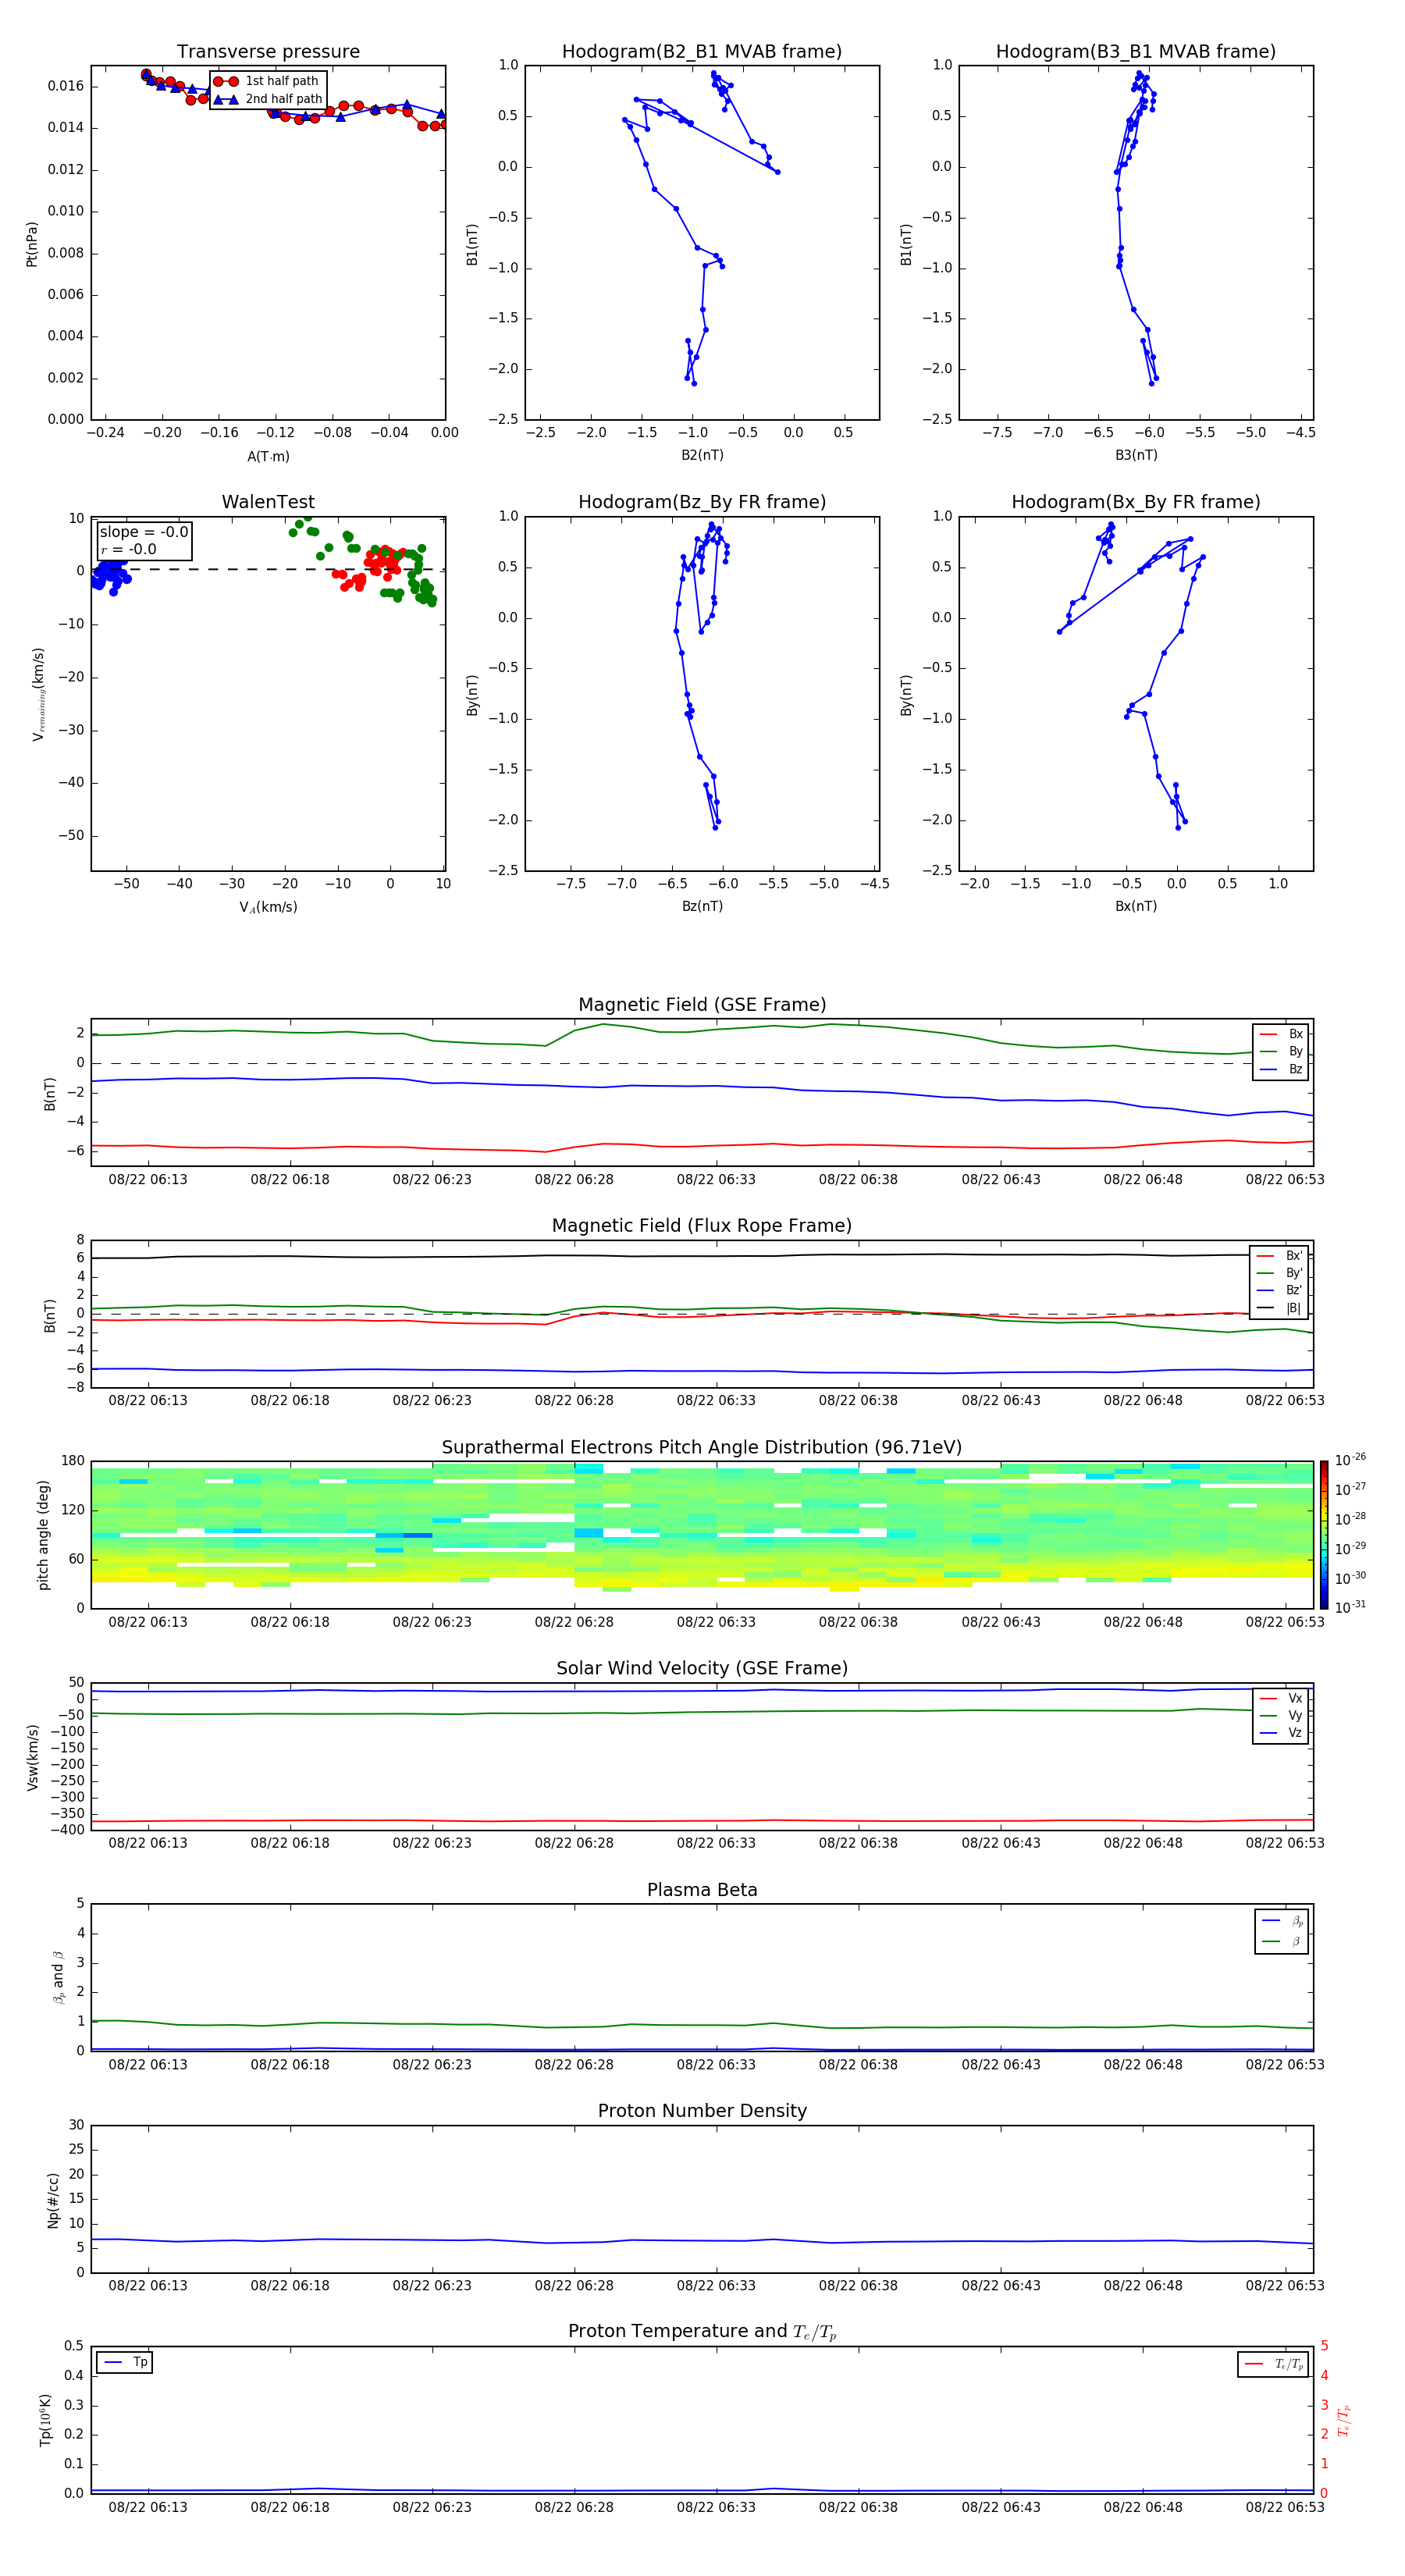Click the '08/22 06:28' tick under GSE magnetic field
Image resolution: width=1405 pixels, height=2576 pixels.
[574, 1179]
